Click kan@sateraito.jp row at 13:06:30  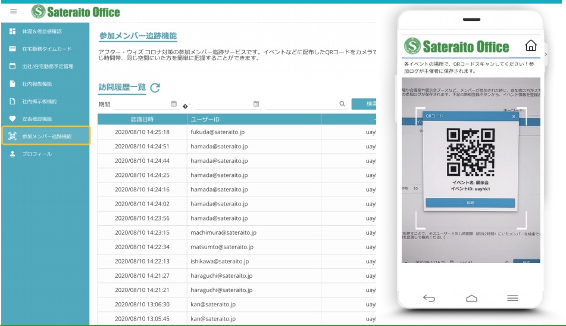(x=237, y=305)
